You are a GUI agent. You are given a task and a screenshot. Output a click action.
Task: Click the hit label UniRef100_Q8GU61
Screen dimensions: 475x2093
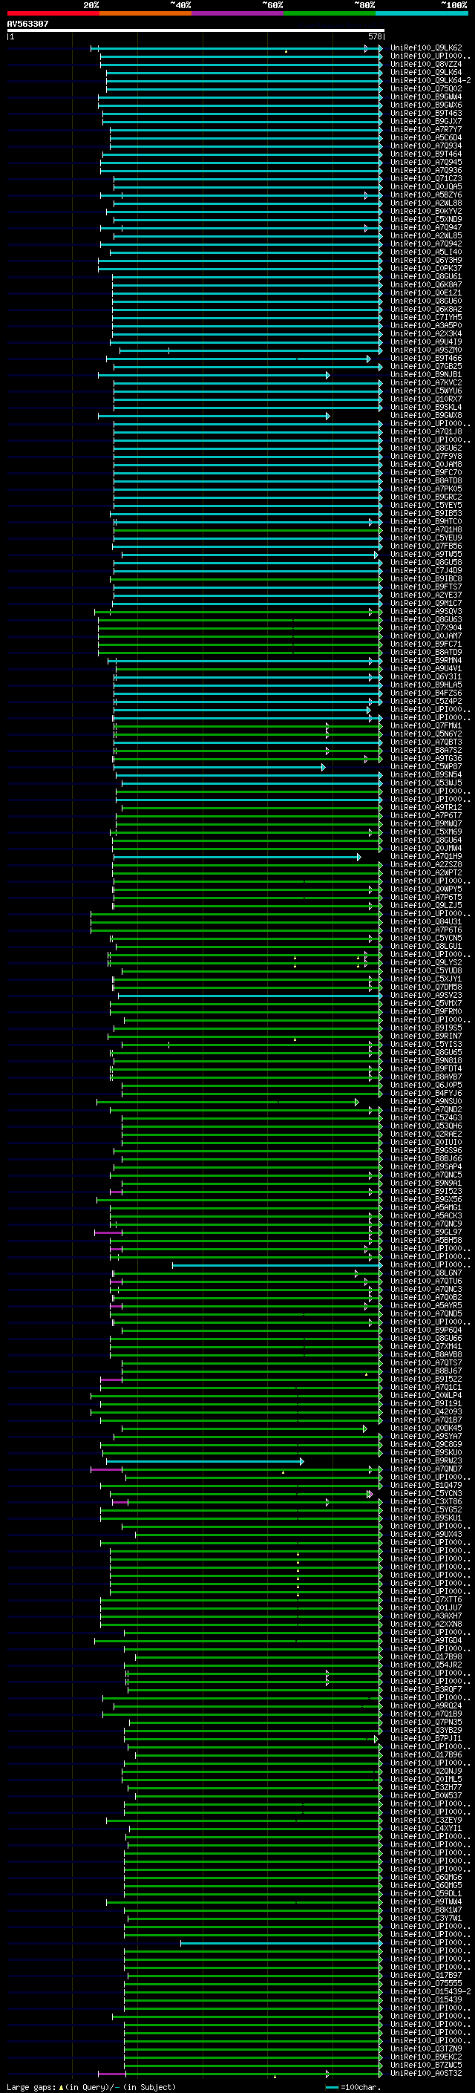[x=426, y=277]
